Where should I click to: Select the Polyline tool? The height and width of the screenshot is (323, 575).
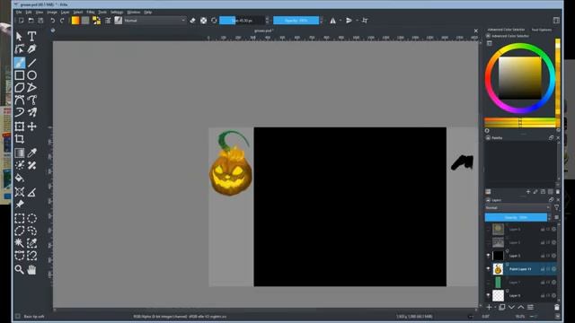pos(32,88)
